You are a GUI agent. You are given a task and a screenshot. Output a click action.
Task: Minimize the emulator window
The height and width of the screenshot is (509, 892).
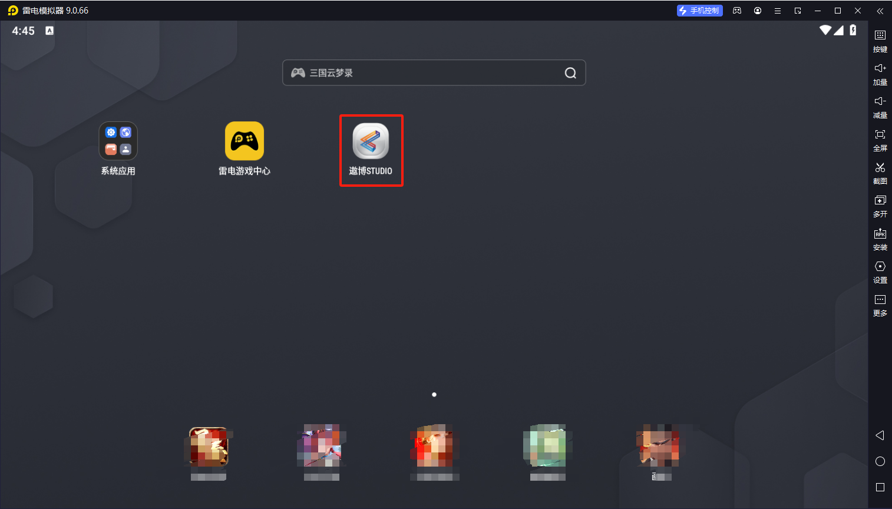(818, 11)
